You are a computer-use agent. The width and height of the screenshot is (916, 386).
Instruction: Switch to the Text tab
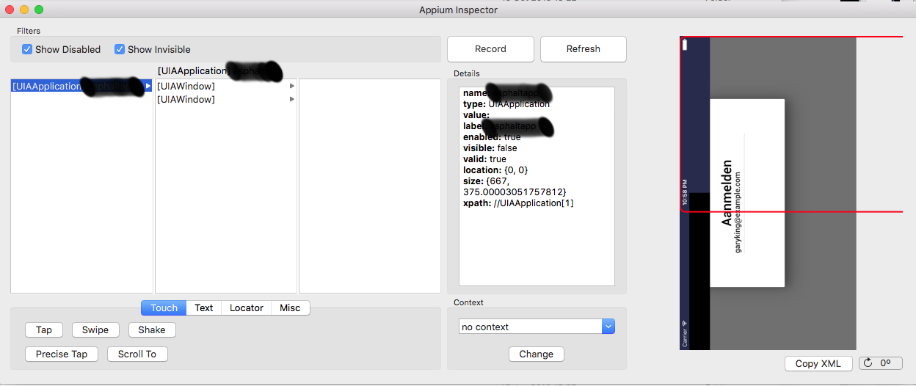pos(203,307)
